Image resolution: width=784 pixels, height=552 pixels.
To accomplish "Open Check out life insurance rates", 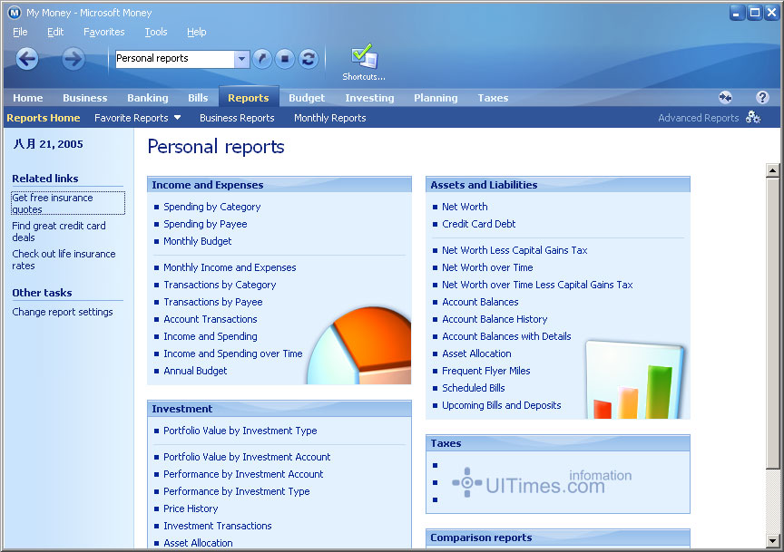I will click(64, 259).
